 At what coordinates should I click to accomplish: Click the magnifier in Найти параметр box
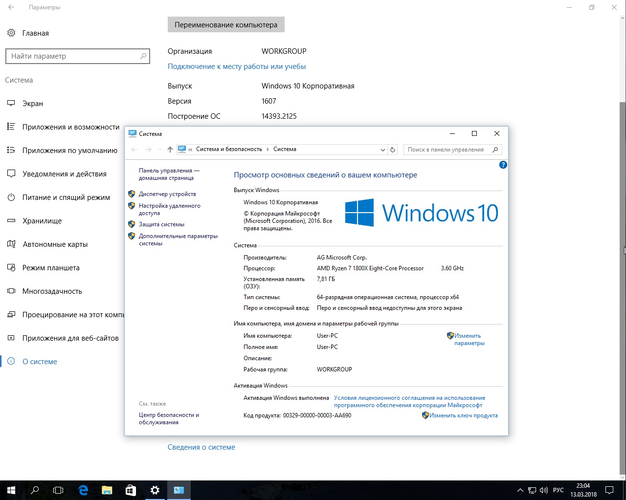pyautogui.click(x=143, y=56)
